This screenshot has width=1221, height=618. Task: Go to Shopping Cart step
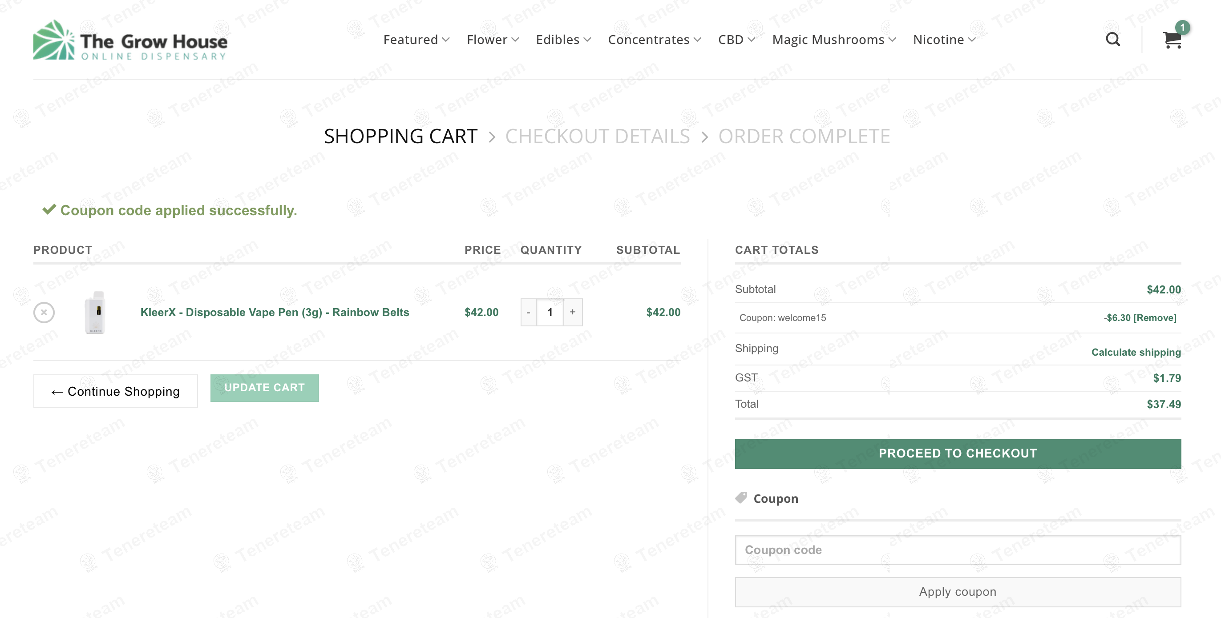(400, 136)
